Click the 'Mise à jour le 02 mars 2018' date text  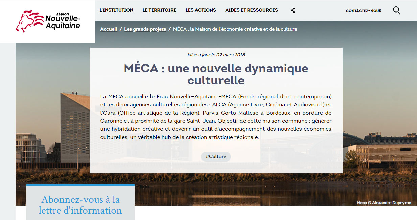click(x=216, y=55)
